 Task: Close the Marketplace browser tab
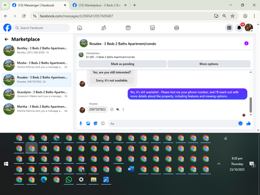125,5
